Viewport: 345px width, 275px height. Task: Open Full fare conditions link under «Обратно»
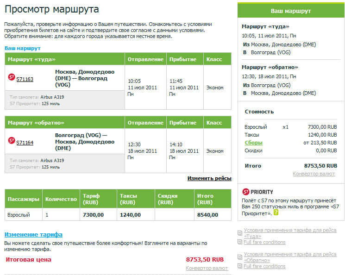tap(264, 266)
